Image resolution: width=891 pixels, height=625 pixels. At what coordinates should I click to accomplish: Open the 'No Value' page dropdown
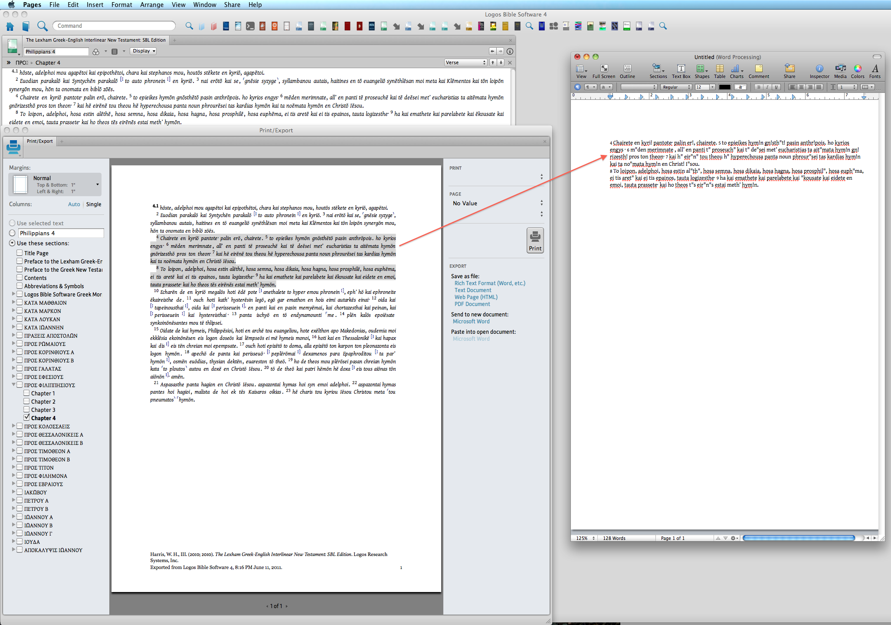[497, 203]
